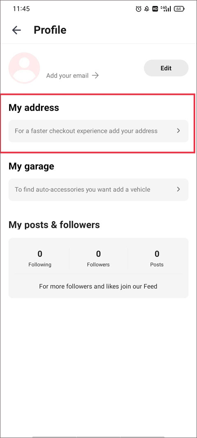
Task: Expand the My garage chevron
Action: [179, 189]
